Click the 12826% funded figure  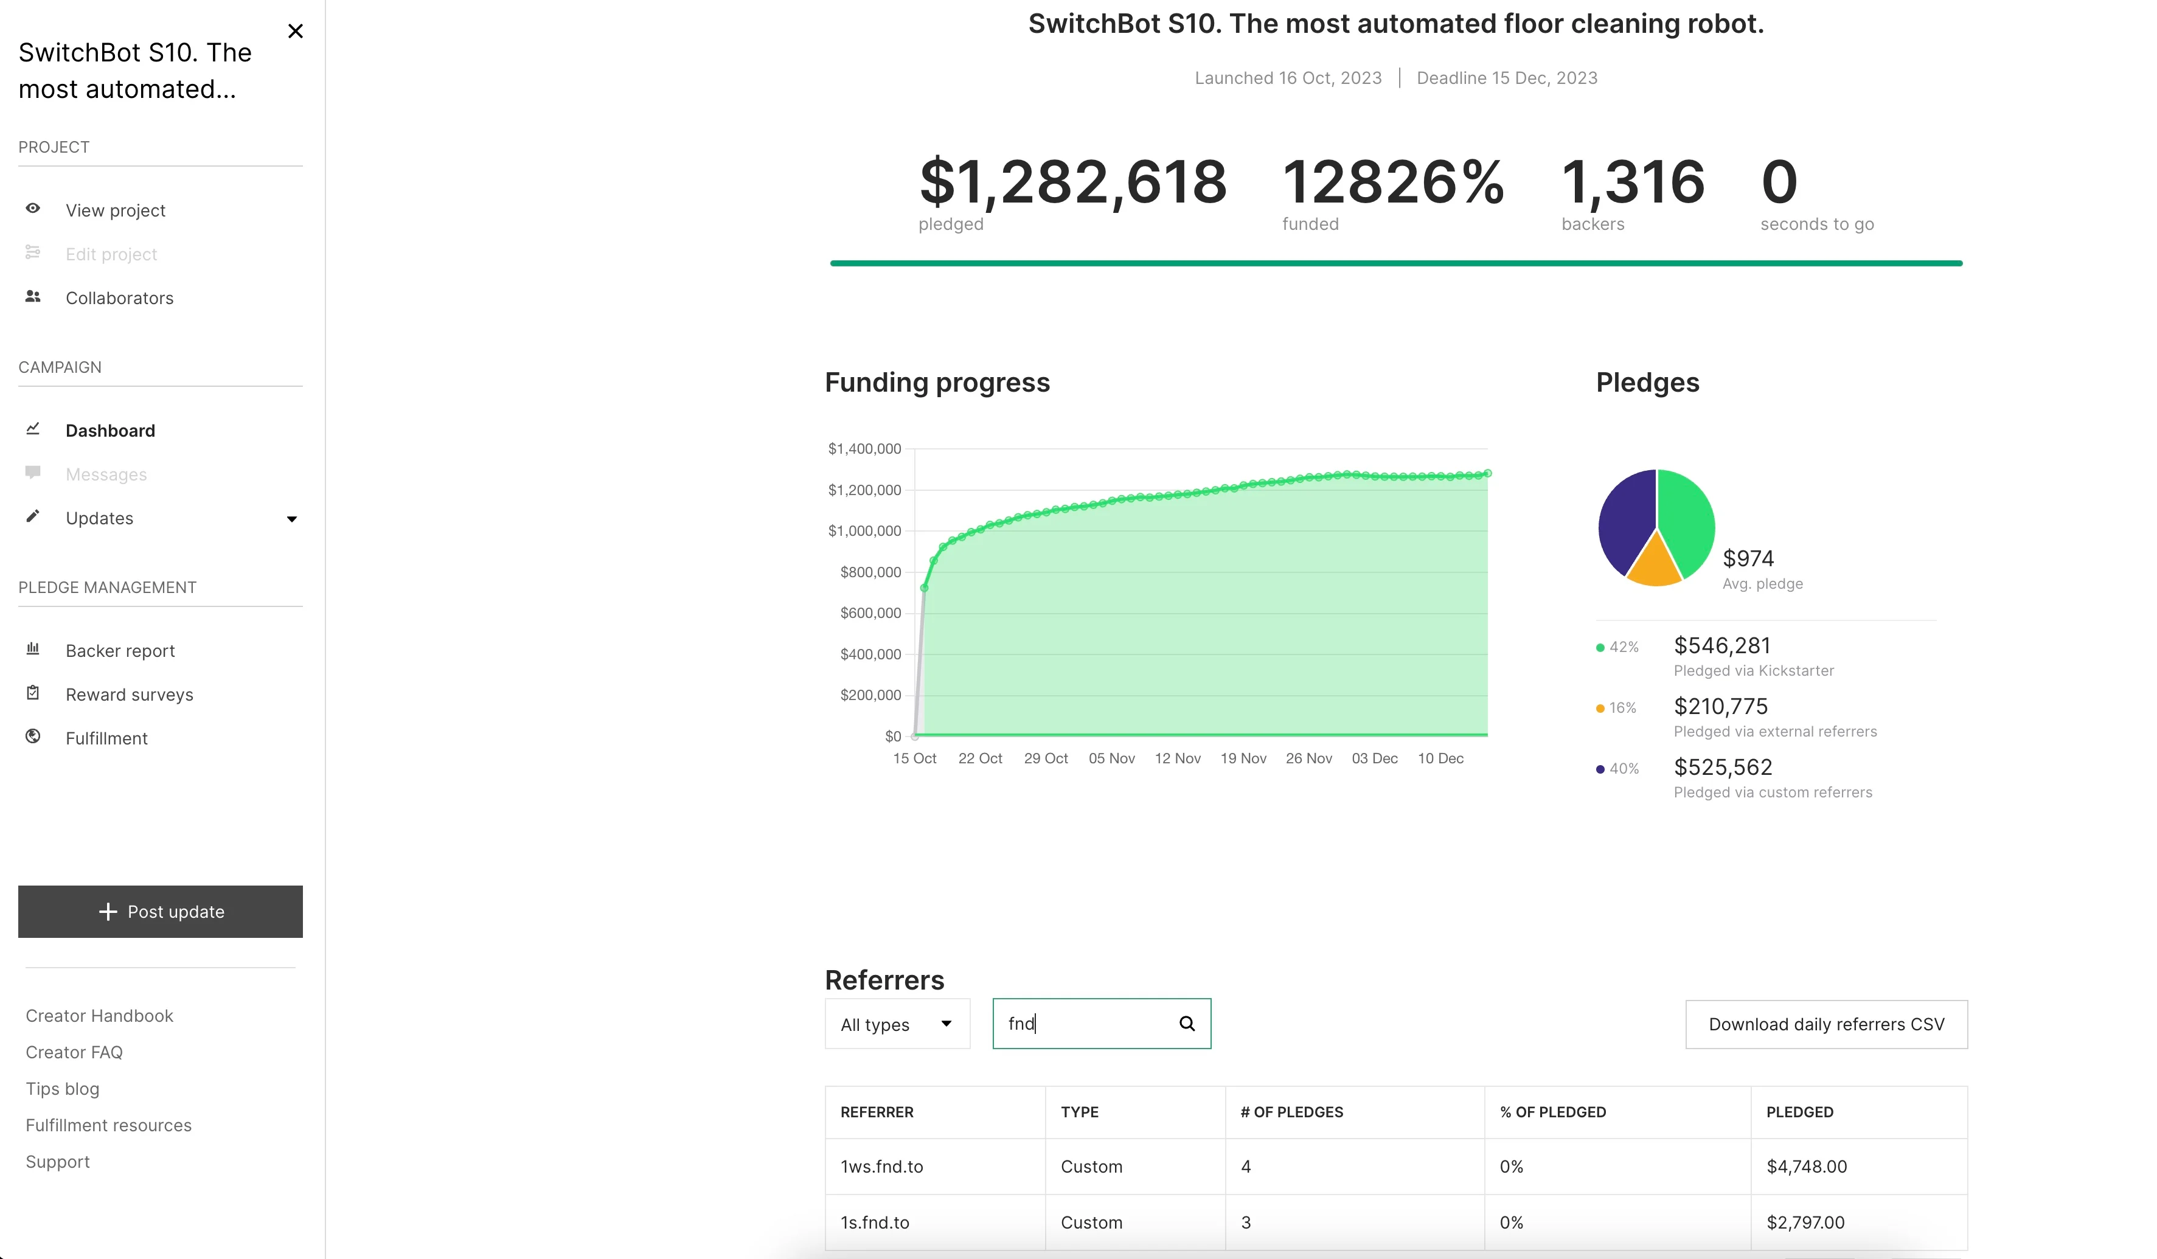click(x=1392, y=181)
